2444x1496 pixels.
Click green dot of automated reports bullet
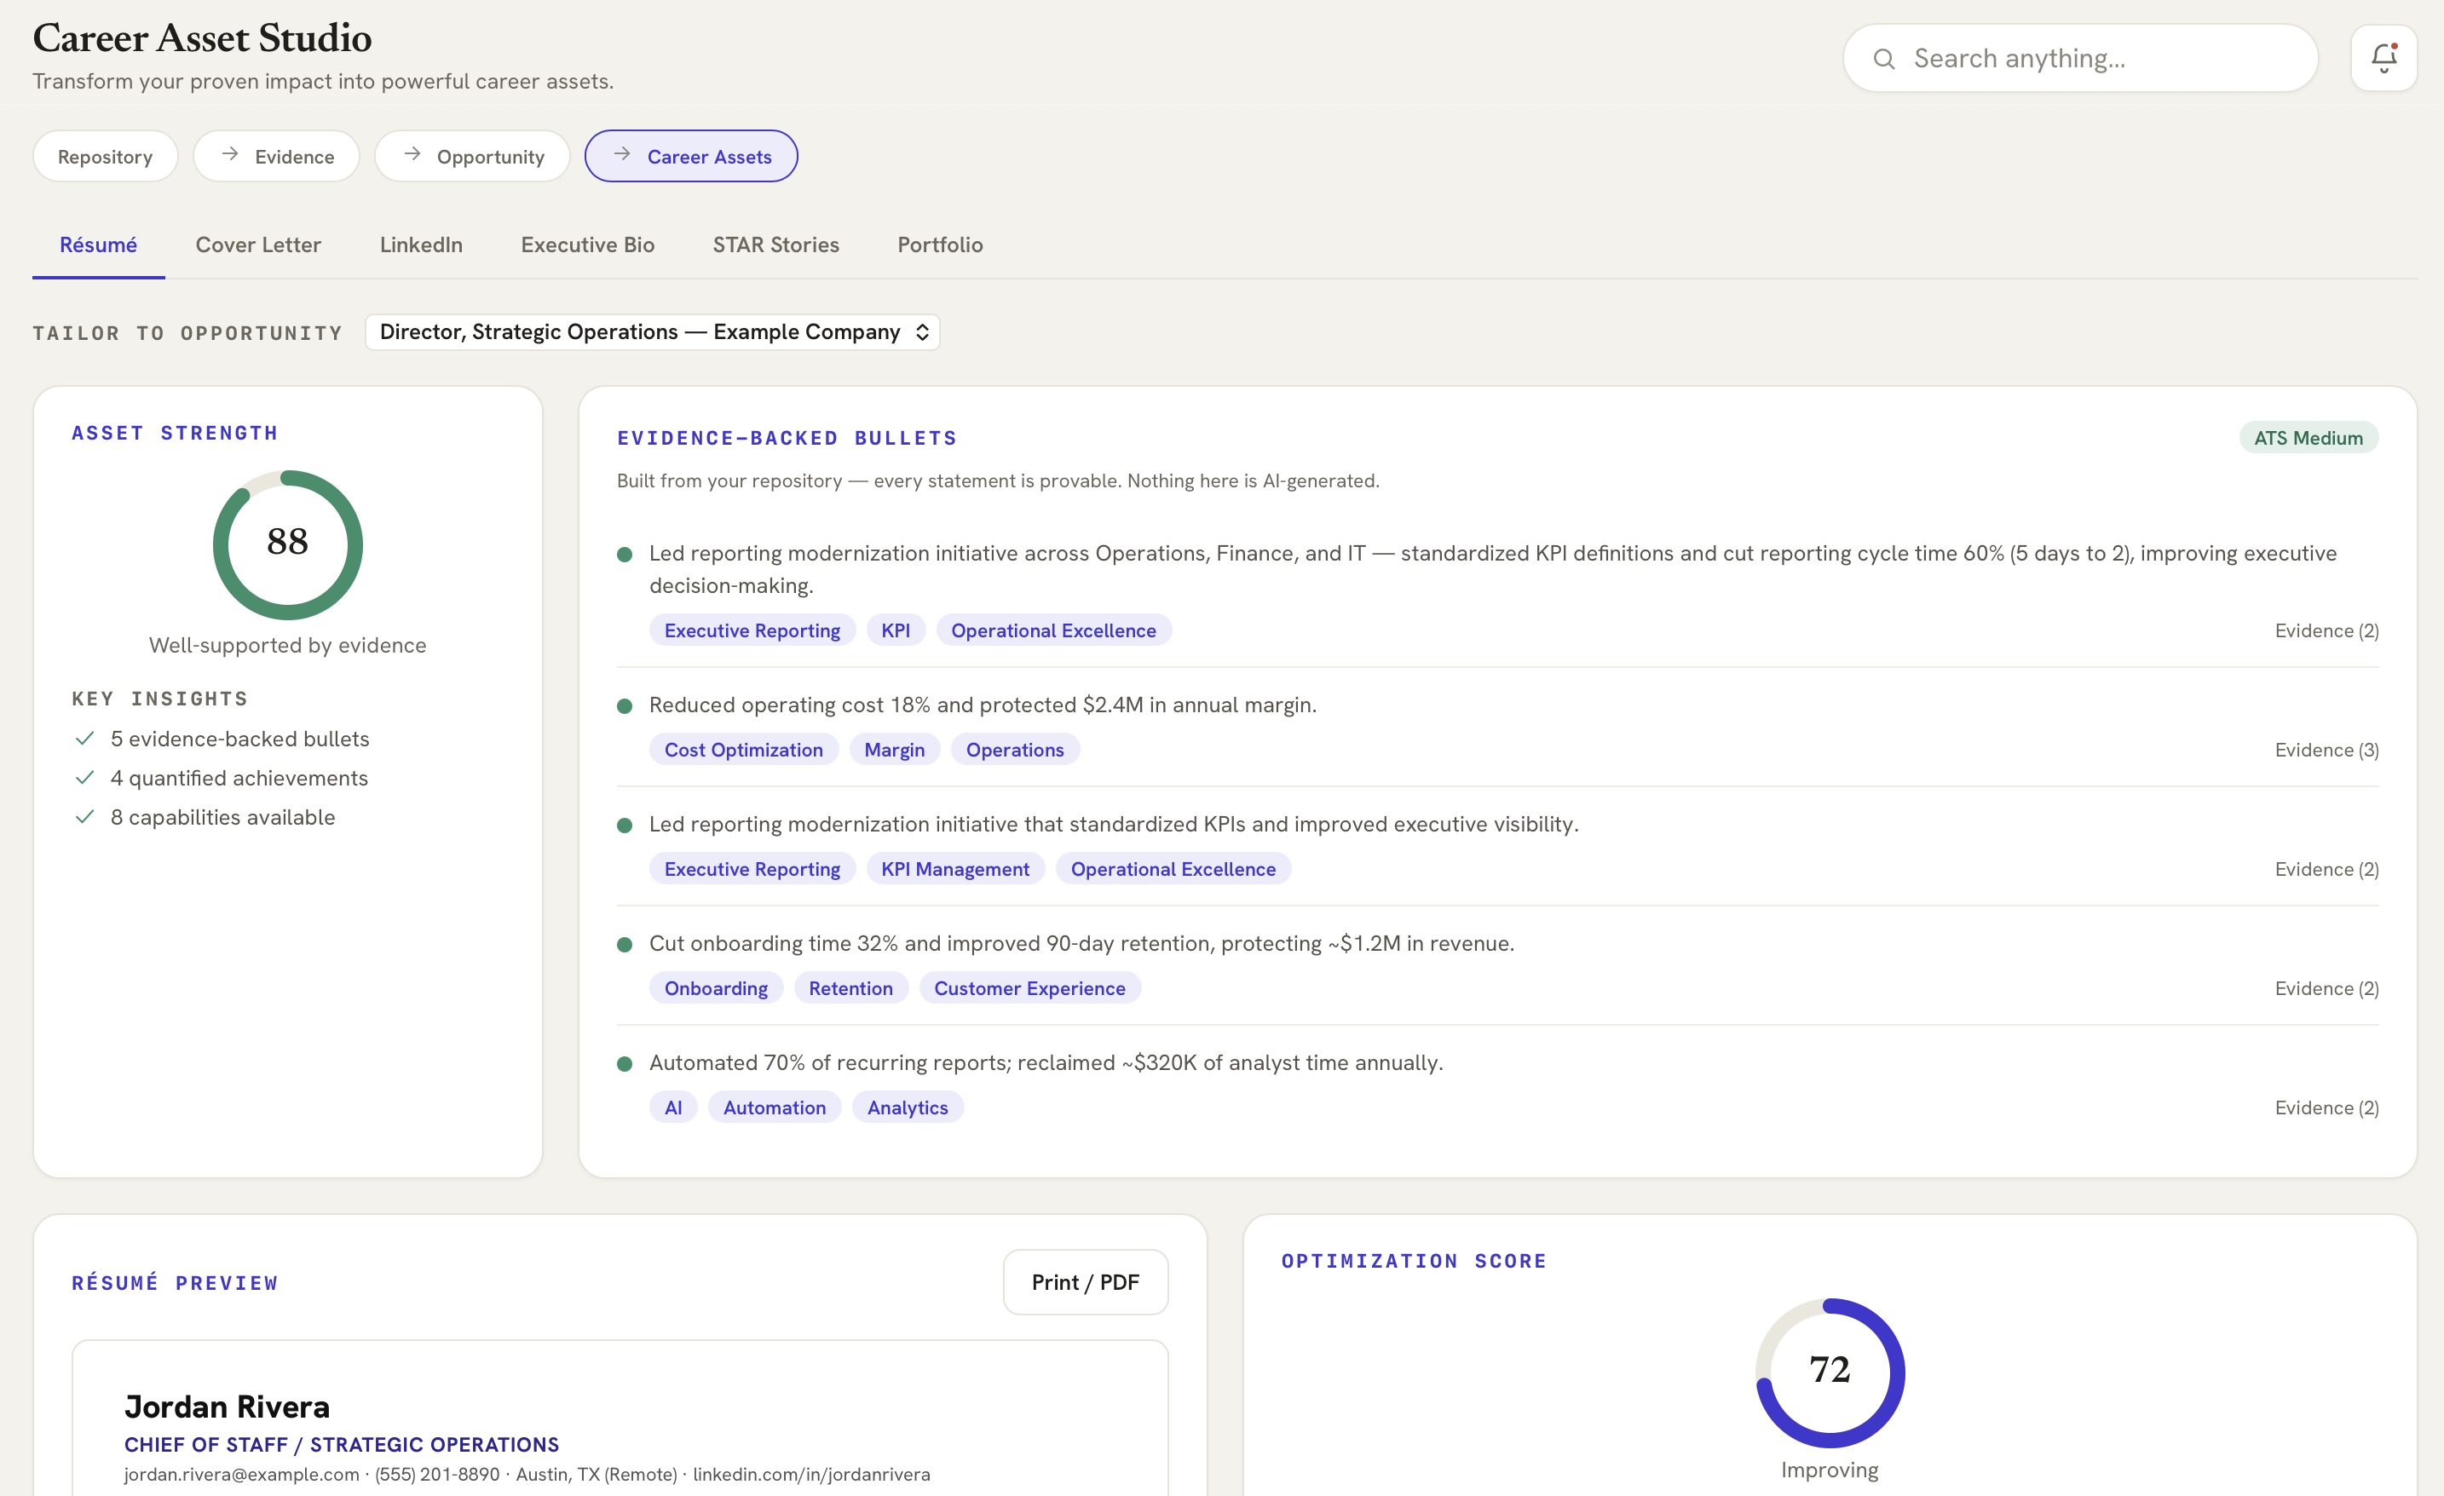(625, 1064)
